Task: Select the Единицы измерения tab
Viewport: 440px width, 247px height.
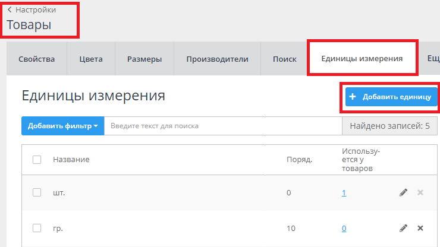Action: pyautogui.click(x=362, y=59)
